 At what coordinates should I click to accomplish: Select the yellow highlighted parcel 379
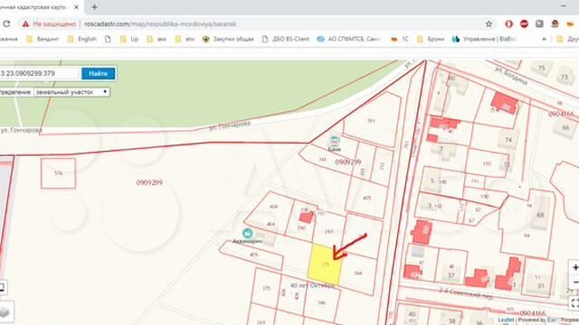tap(325, 264)
